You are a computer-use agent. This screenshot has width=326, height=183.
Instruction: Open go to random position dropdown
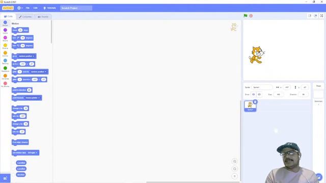click(x=26, y=56)
